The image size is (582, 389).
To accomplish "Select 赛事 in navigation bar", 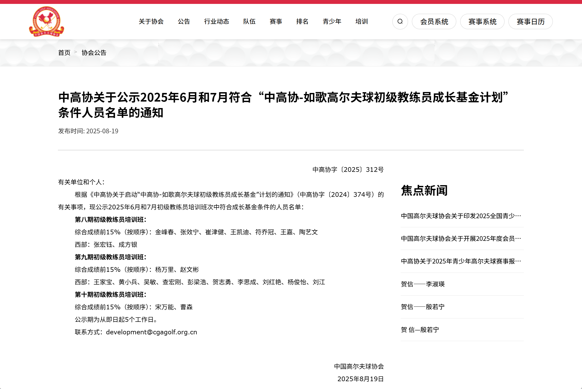I will pyautogui.click(x=276, y=22).
